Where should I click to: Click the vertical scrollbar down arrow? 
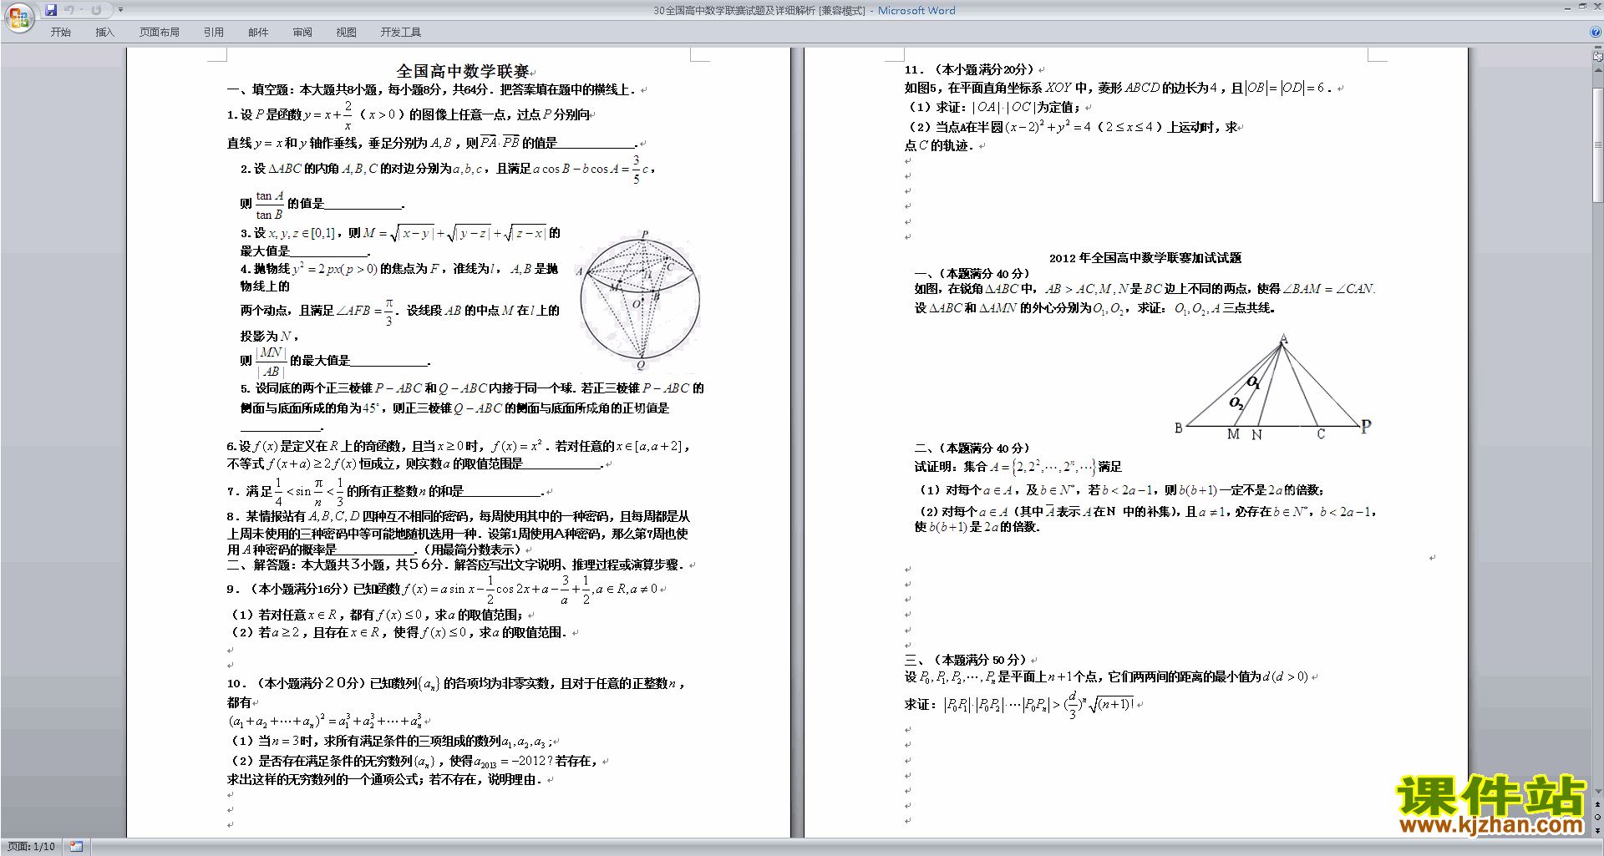click(1598, 791)
